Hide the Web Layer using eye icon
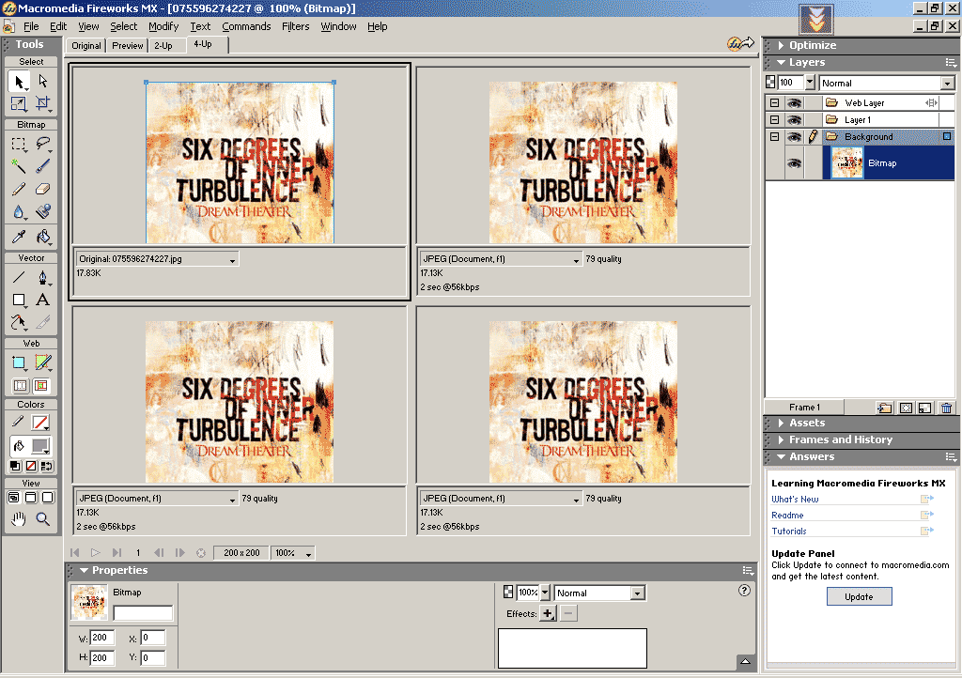This screenshot has width=962, height=678. (794, 103)
